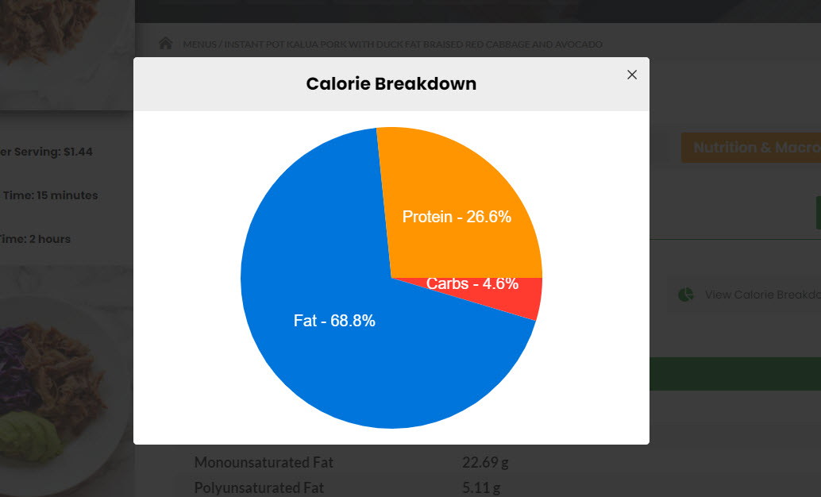Click the home icon in breadcrumb
Viewport: 821px width, 497px height.
[x=165, y=43]
